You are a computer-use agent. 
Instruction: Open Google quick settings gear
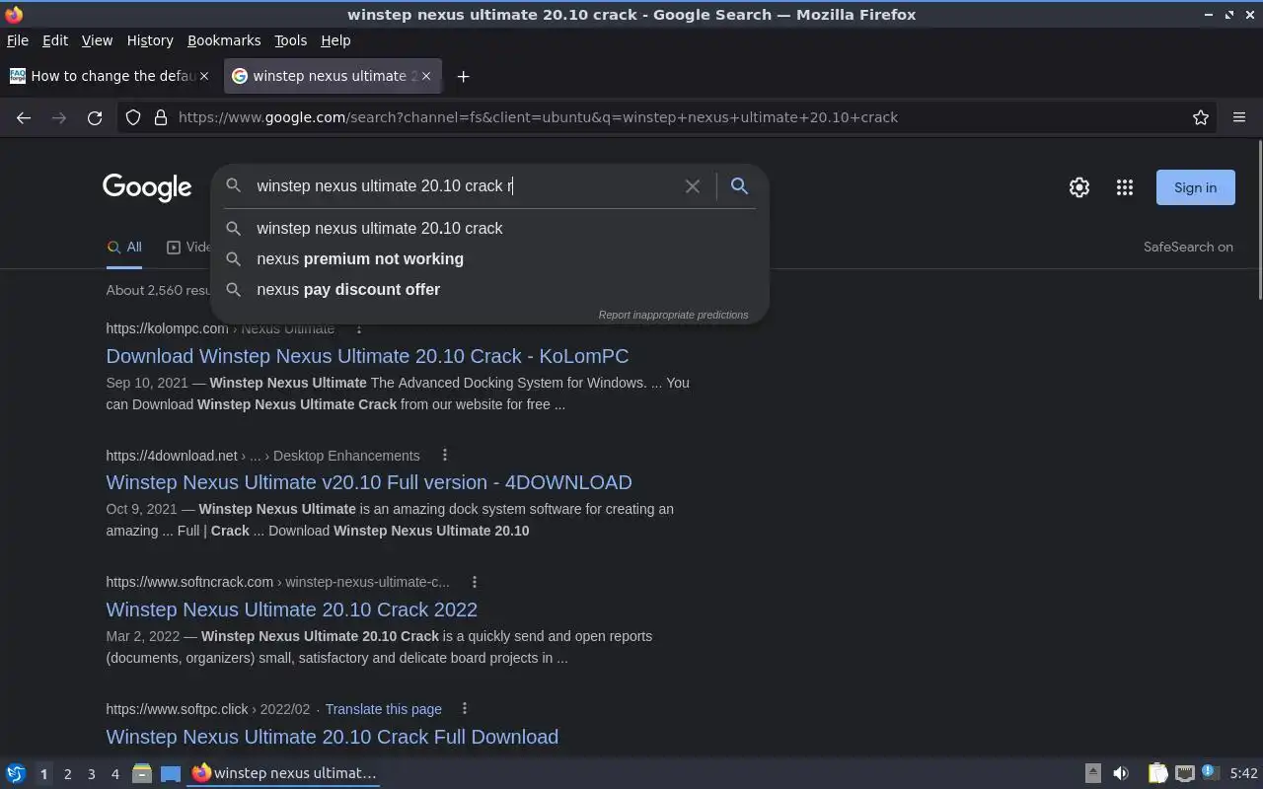1079,187
